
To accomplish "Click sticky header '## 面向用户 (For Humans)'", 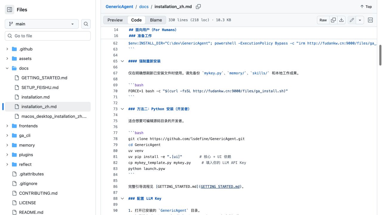I will [x=153, y=30].
